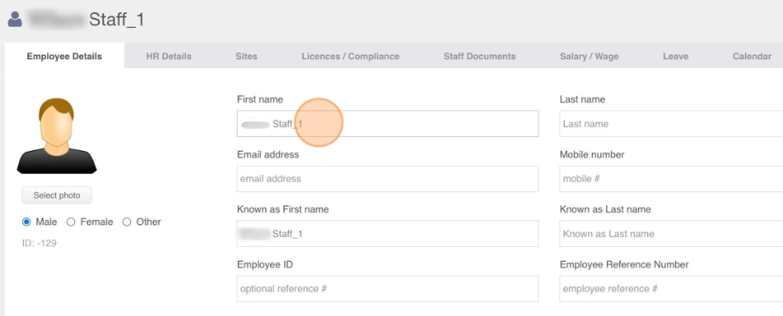Click the Employee Reference Number field
Screen dimensions: 783x316
tap(671, 289)
